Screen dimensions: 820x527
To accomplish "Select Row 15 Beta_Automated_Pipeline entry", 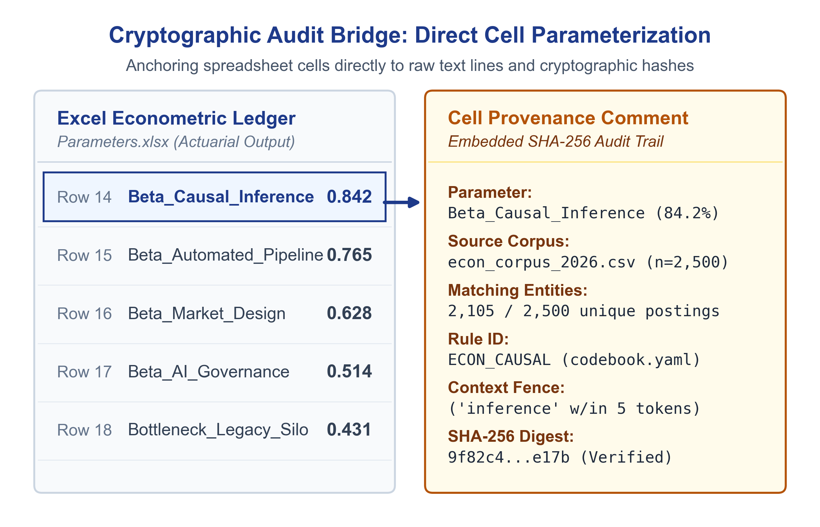I will pyautogui.click(x=214, y=256).
